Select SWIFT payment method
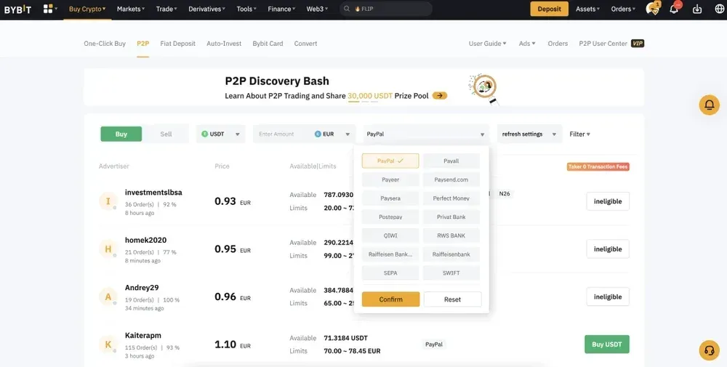This screenshot has width=727, height=367. (x=451, y=273)
